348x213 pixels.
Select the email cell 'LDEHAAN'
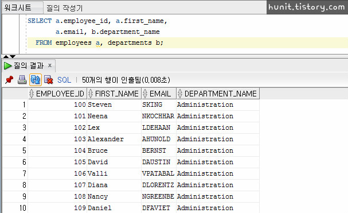coord(159,127)
